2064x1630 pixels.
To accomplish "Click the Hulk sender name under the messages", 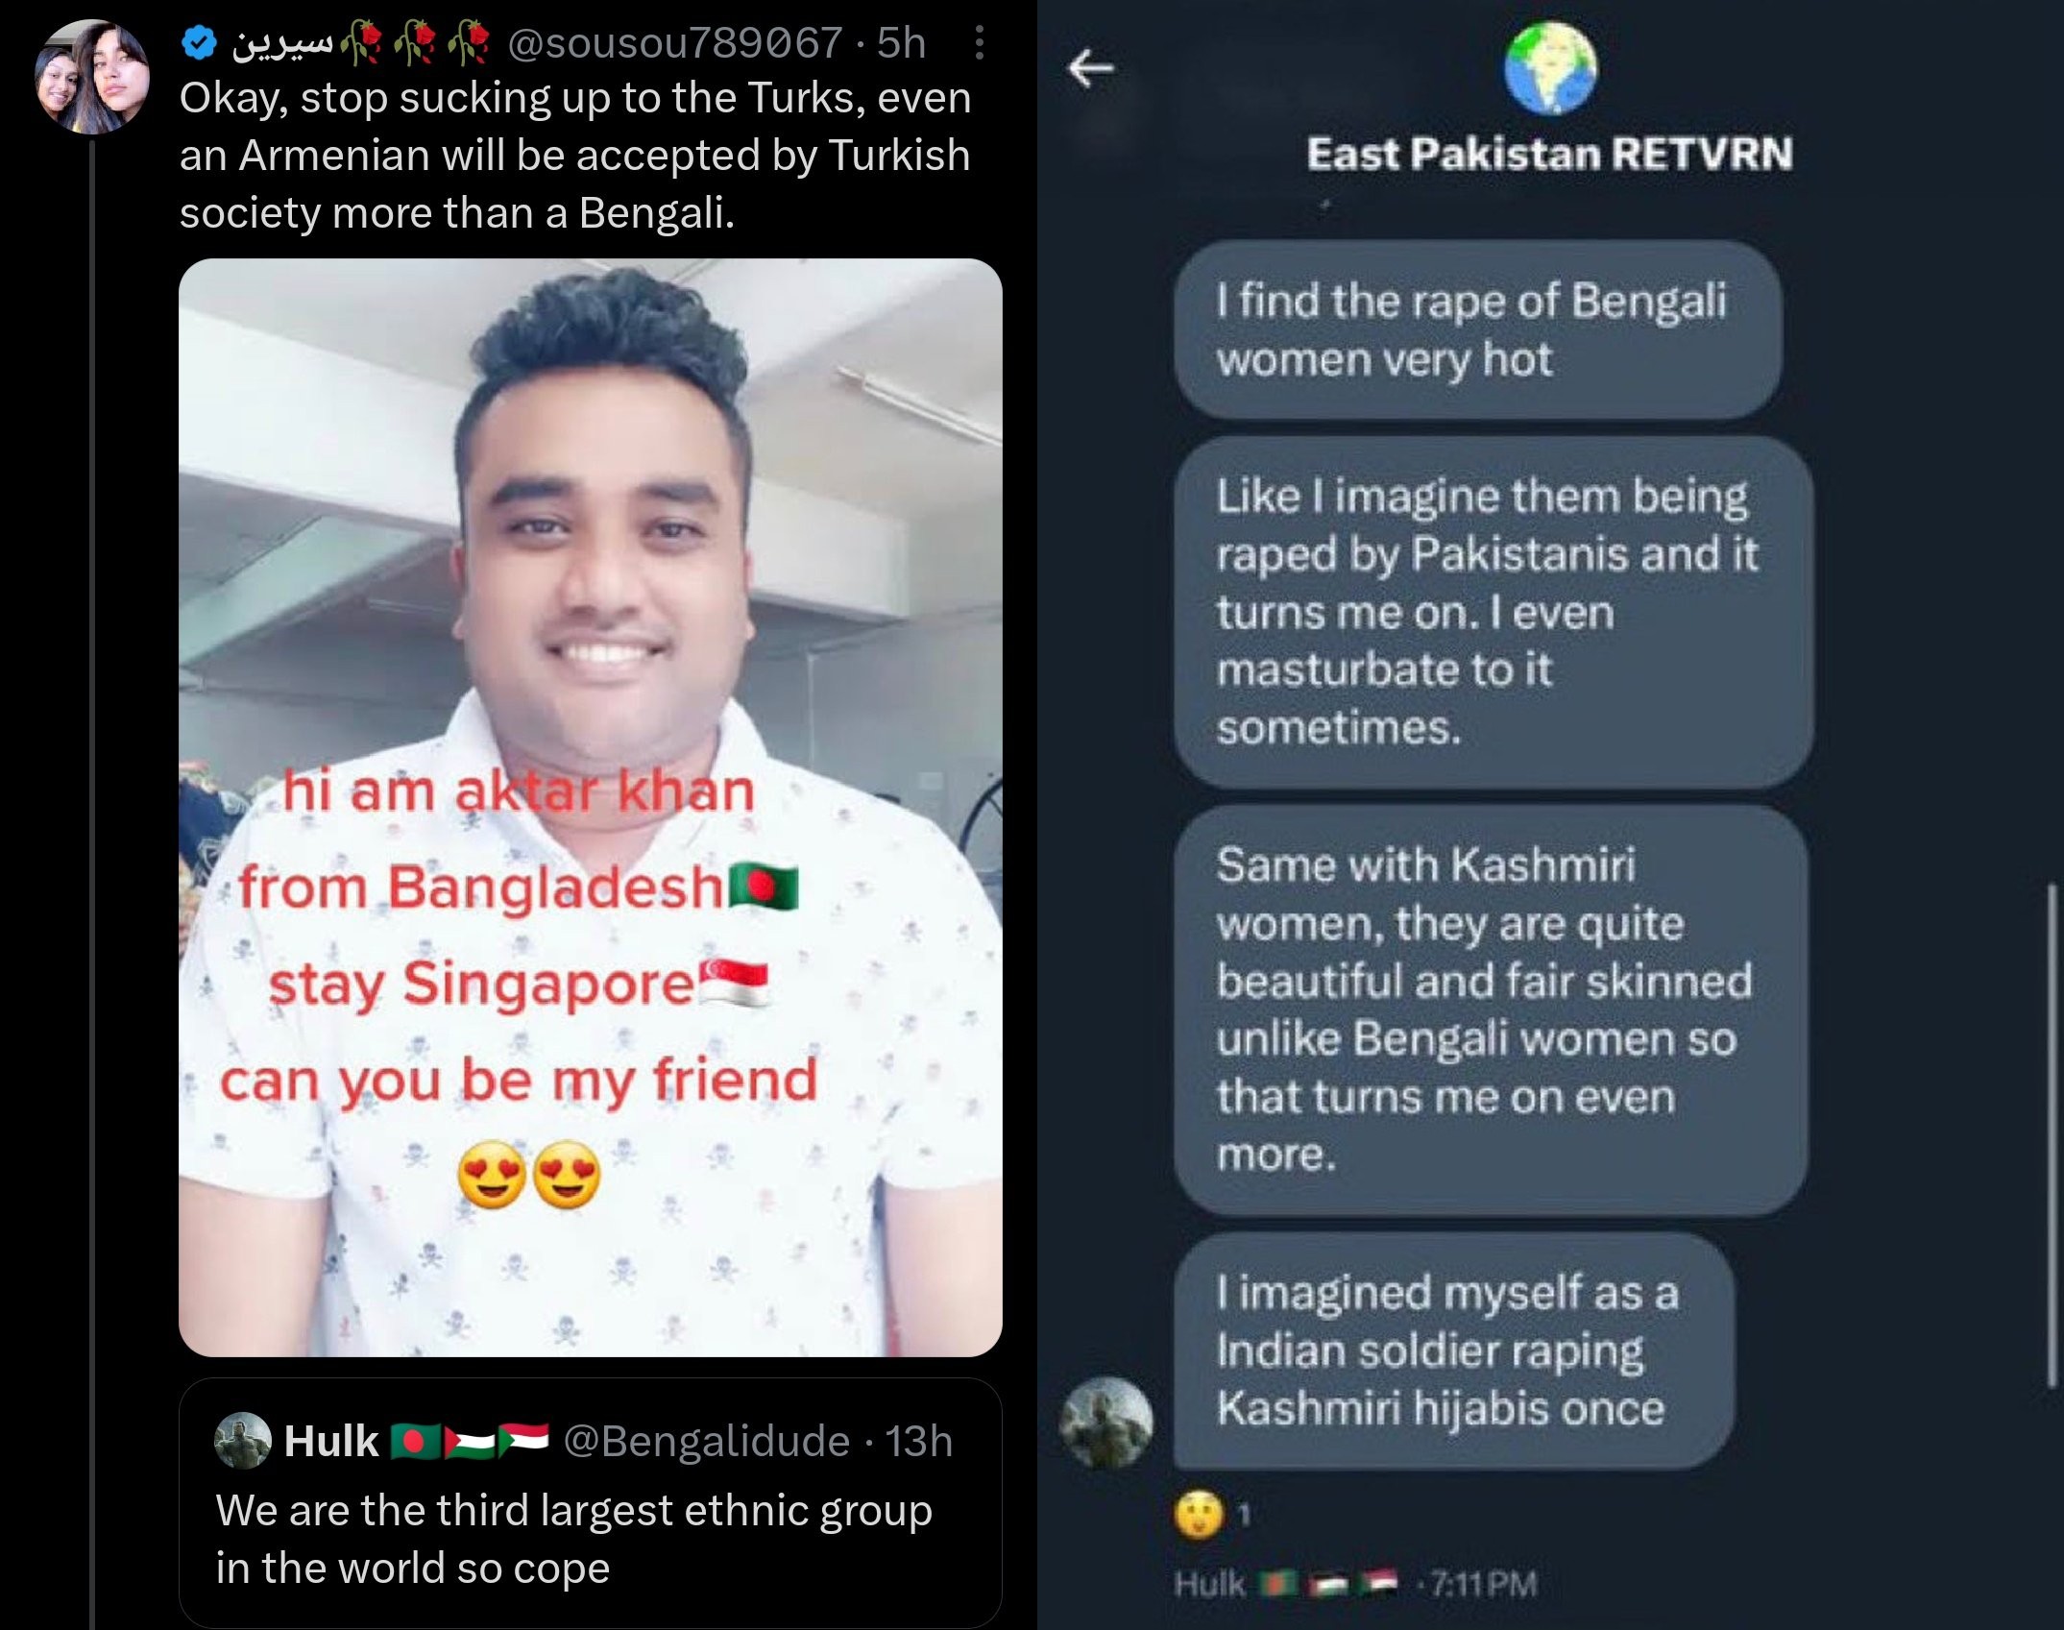I will [1209, 1583].
